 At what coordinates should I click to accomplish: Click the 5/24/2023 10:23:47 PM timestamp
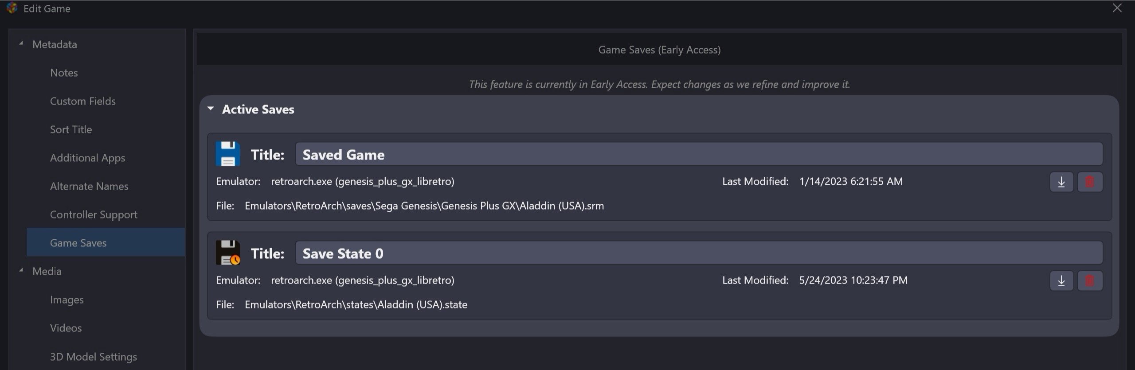853,280
